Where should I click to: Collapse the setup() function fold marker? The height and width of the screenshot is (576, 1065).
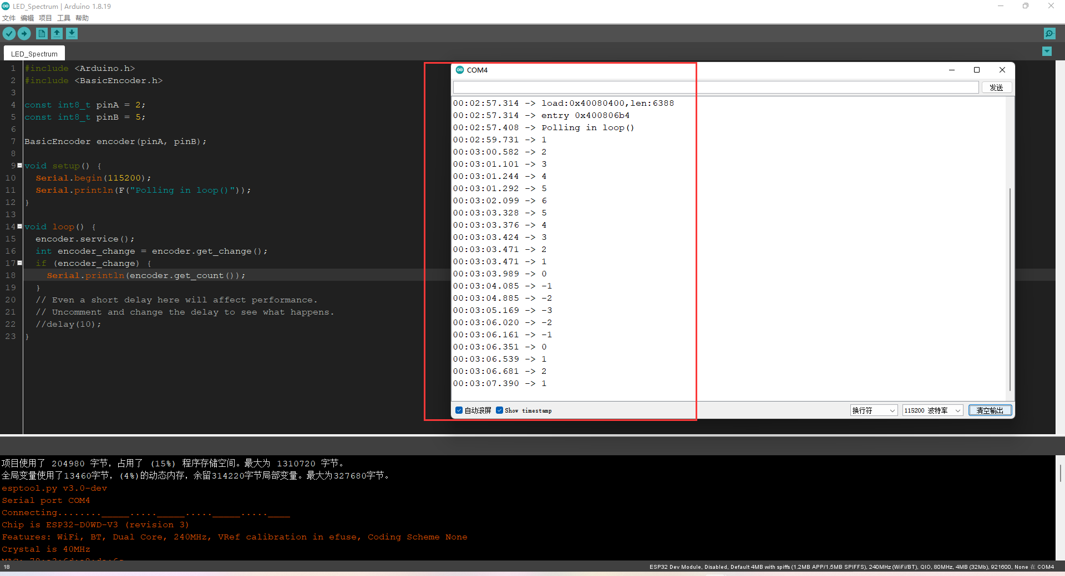tap(20, 166)
